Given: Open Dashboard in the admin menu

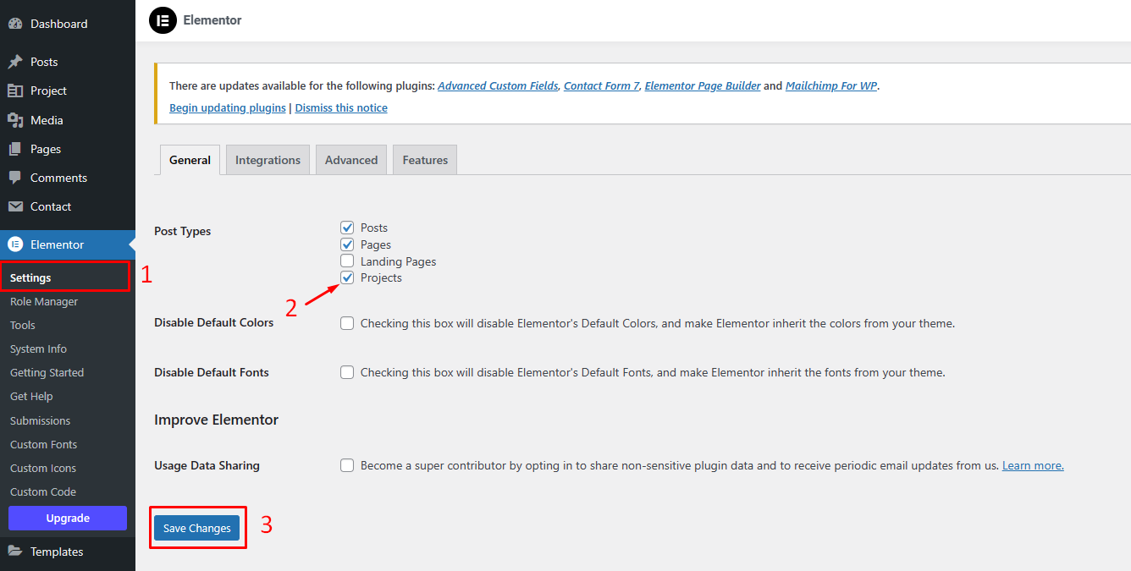Looking at the screenshot, I should [x=68, y=24].
